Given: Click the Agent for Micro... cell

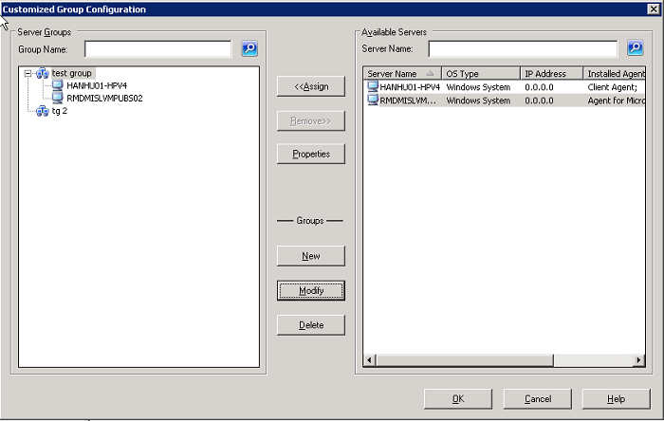Looking at the screenshot, I should tap(617, 101).
